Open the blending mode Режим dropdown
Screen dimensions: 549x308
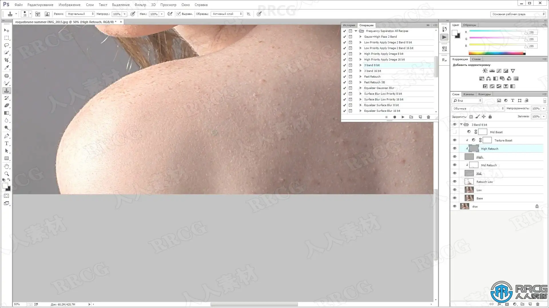coord(80,14)
